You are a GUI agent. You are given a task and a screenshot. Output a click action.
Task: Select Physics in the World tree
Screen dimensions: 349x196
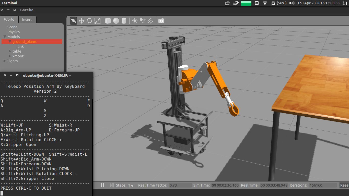[14, 32]
